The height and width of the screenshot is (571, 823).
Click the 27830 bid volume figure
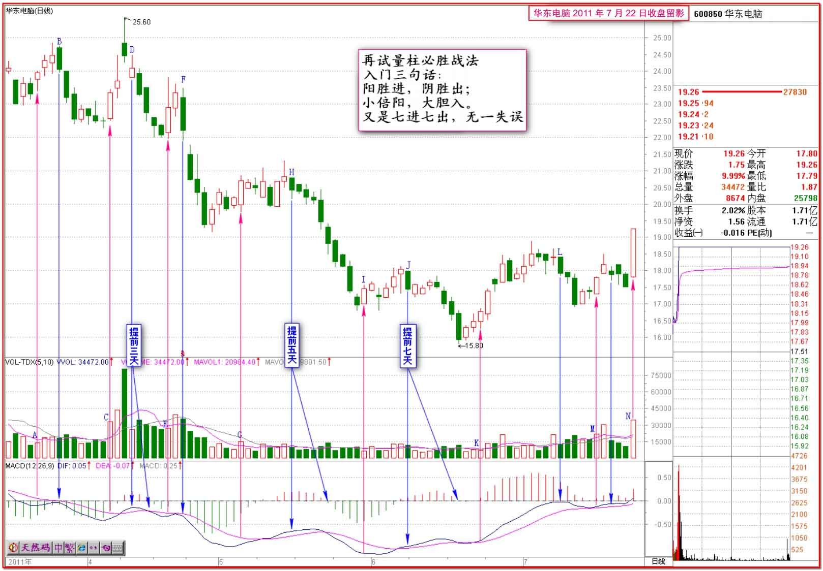(795, 92)
